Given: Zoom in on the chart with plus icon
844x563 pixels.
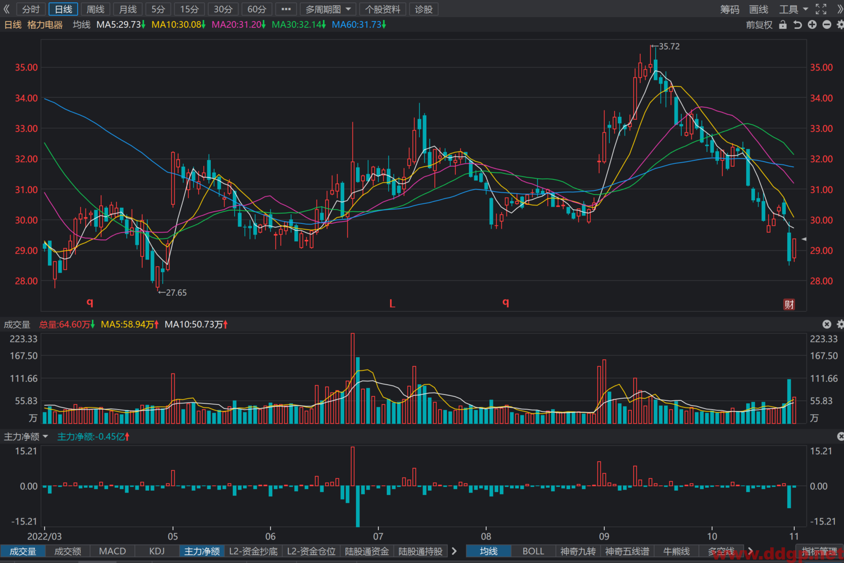Looking at the screenshot, I should coord(812,24).
